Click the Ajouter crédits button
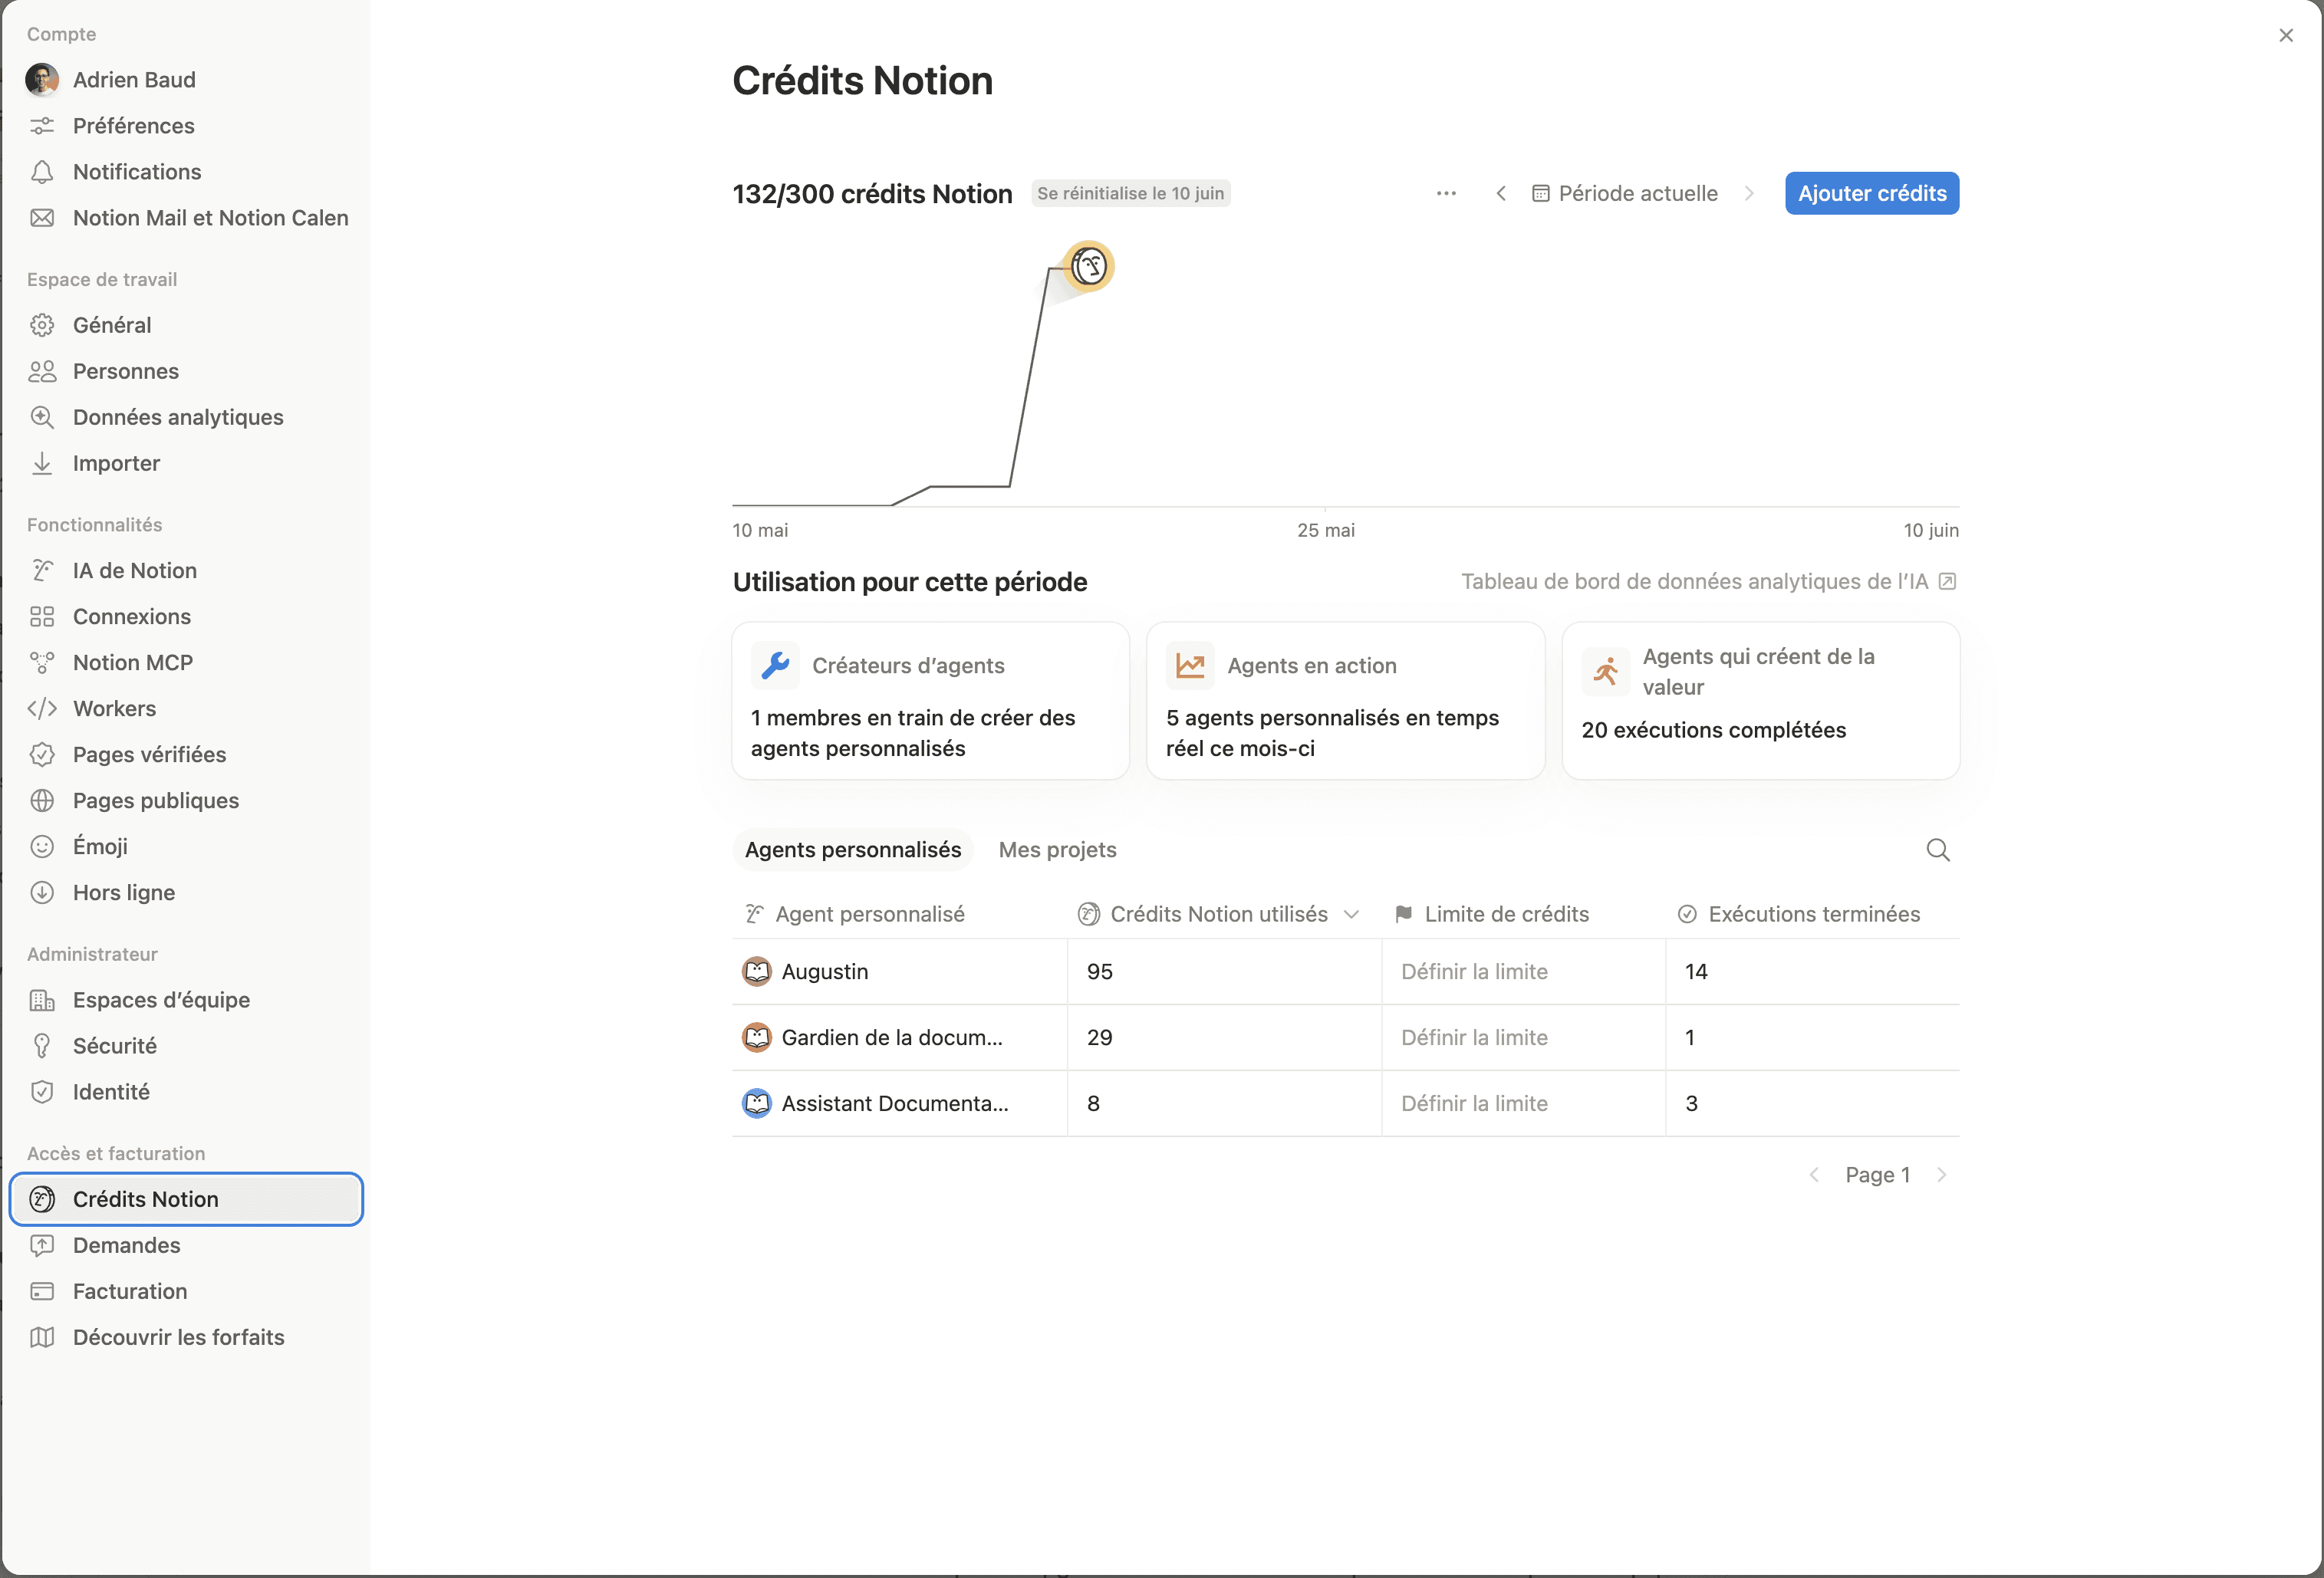Screen dimensions: 2324x1578 (1872, 193)
